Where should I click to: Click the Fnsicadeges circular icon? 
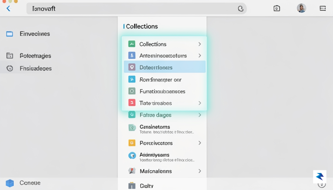tap(9, 68)
